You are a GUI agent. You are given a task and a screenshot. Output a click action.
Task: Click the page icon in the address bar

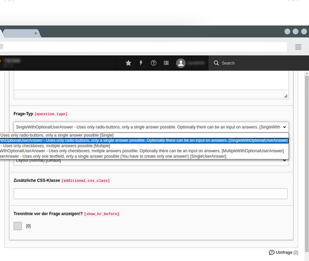tap(1, 47)
